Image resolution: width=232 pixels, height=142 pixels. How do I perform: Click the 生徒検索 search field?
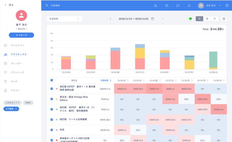(55, 5)
